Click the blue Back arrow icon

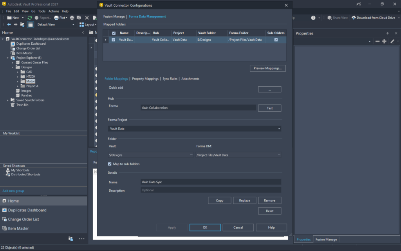(9, 25)
